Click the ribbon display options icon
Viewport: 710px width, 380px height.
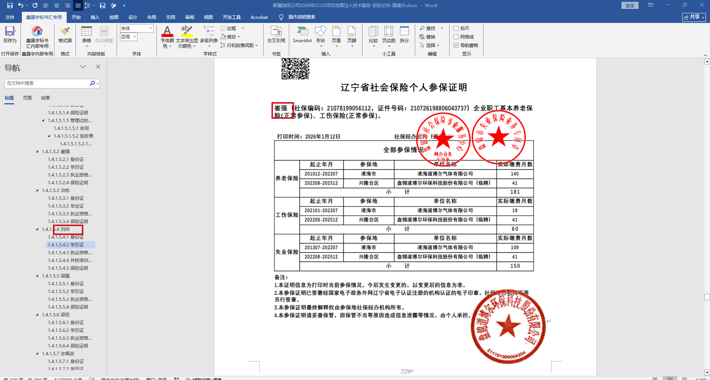pyautogui.click(x=650, y=5)
